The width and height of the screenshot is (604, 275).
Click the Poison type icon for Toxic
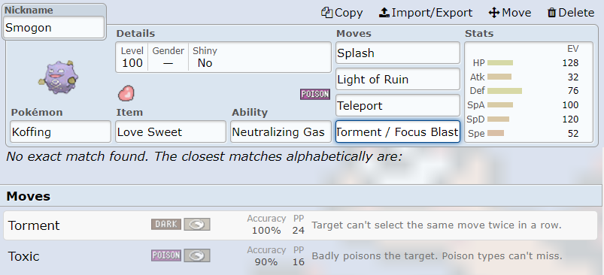(x=166, y=255)
